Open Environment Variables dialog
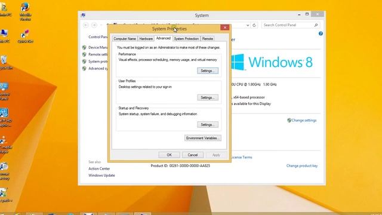This screenshot has width=382, height=215. pyautogui.click(x=203, y=138)
